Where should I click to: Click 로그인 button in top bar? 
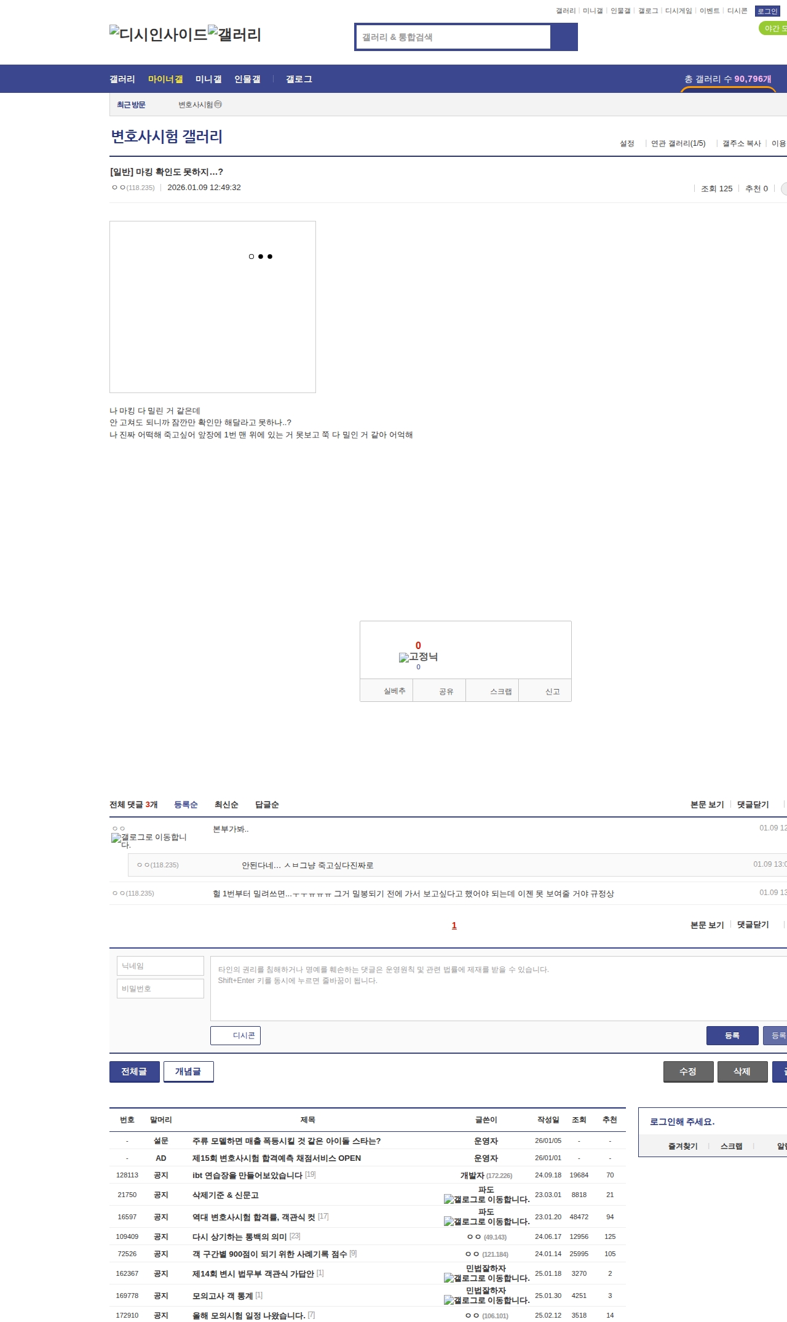click(767, 11)
